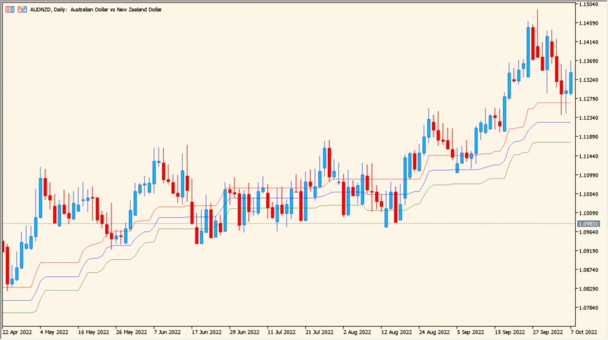Click the 29 Jun 2022 date label
The height and width of the screenshot is (340, 608).
[245, 332]
